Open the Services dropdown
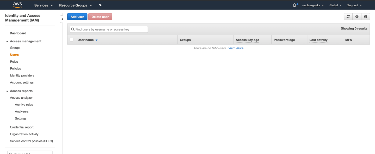Viewport: 375px width, 154px height. [44, 5]
